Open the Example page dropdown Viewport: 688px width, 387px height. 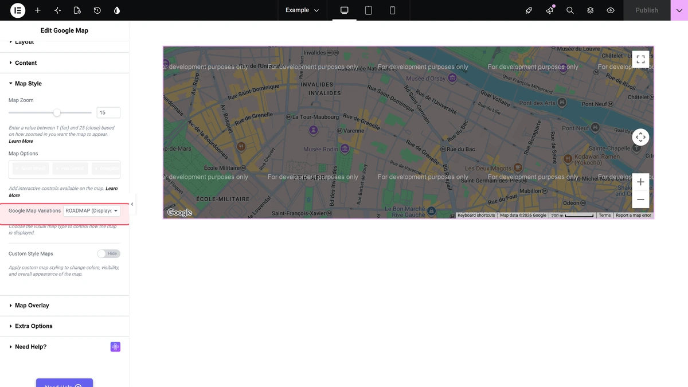302,10
